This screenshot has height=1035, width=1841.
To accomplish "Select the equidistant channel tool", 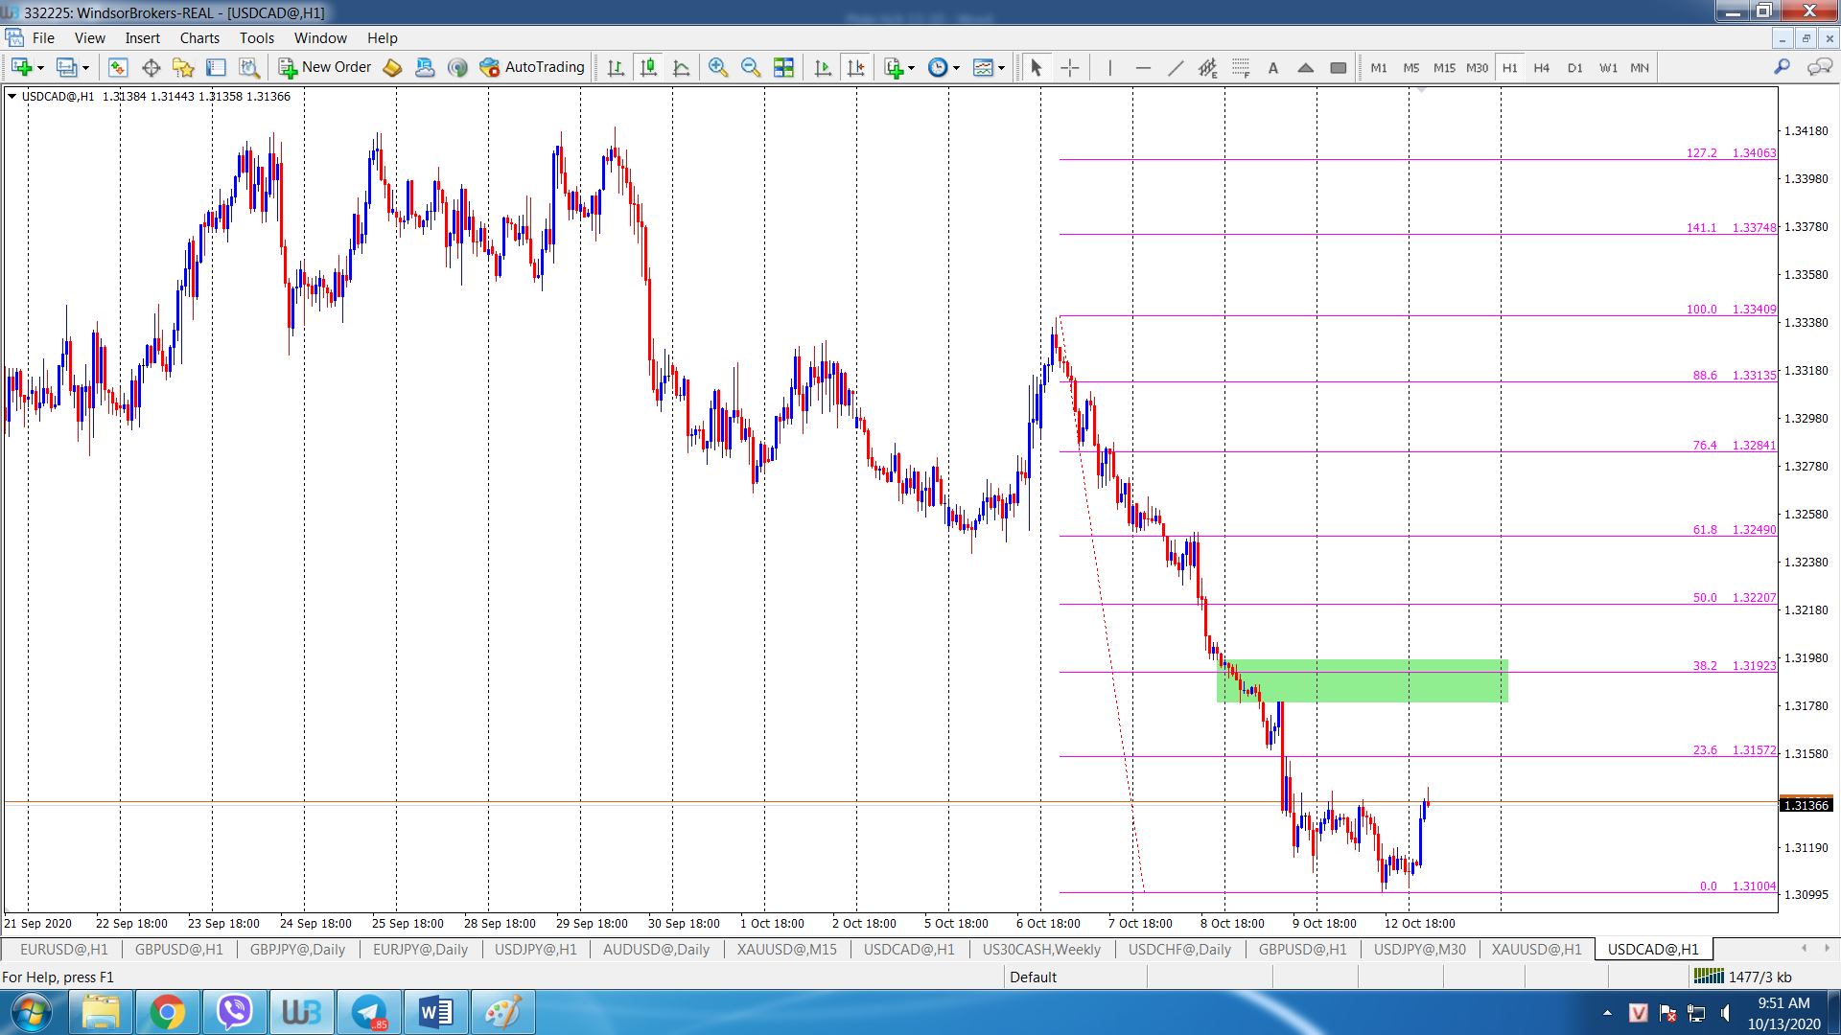I will [x=1208, y=67].
